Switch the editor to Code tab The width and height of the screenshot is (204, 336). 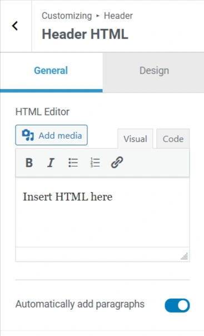(173, 139)
